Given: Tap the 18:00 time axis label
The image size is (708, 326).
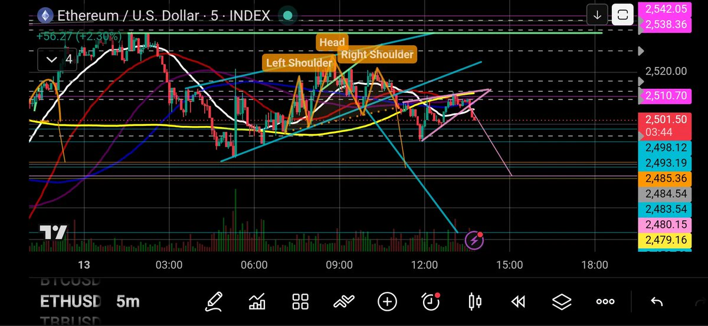Looking at the screenshot, I should (x=595, y=265).
